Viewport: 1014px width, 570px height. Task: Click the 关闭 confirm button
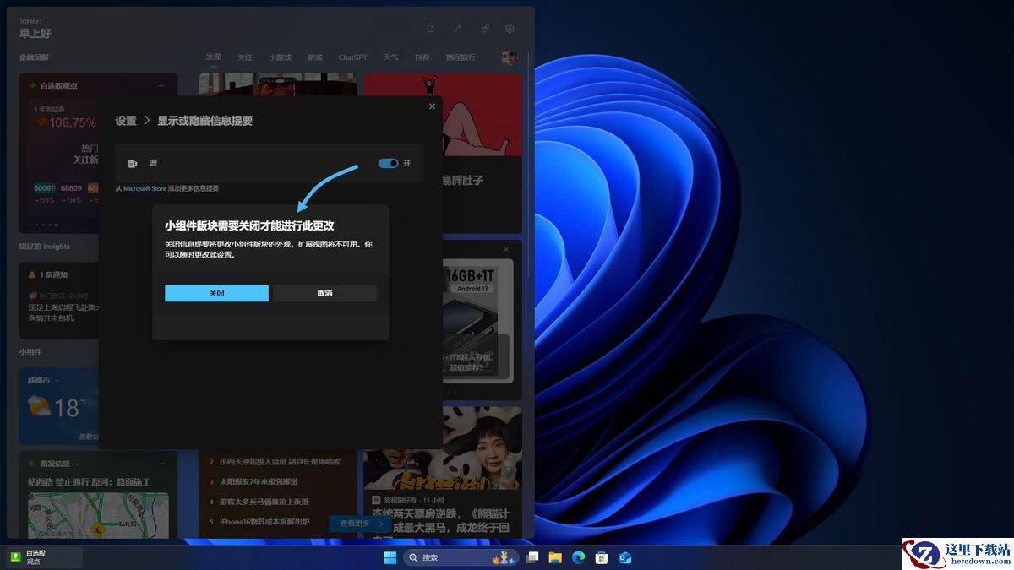(x=216, y=293)
